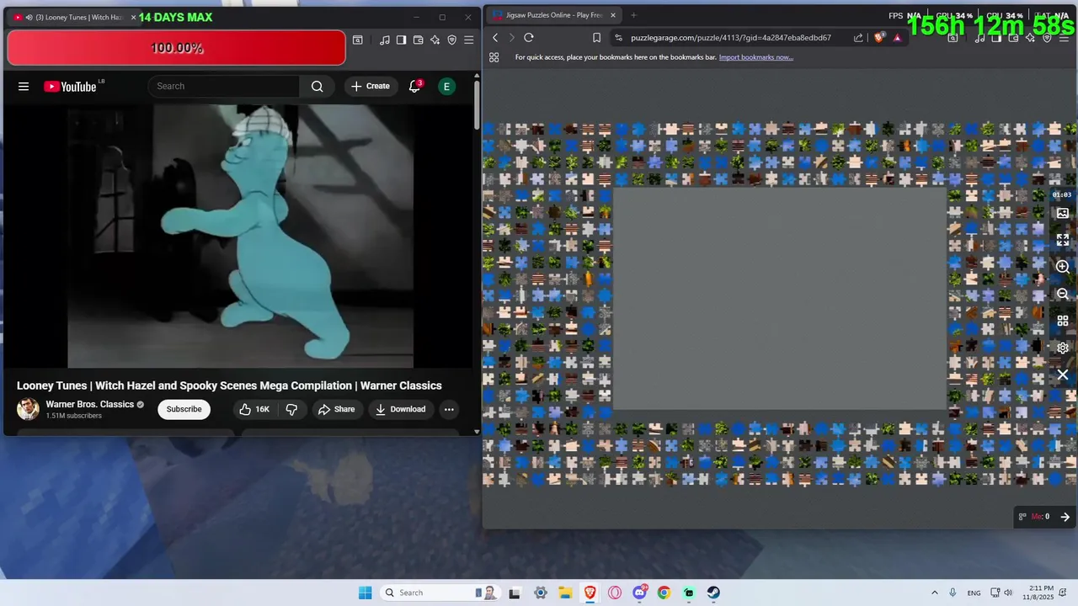Like the video with 16K likes
Viewport: 1078px width, 606px height.
coord(254,409)
